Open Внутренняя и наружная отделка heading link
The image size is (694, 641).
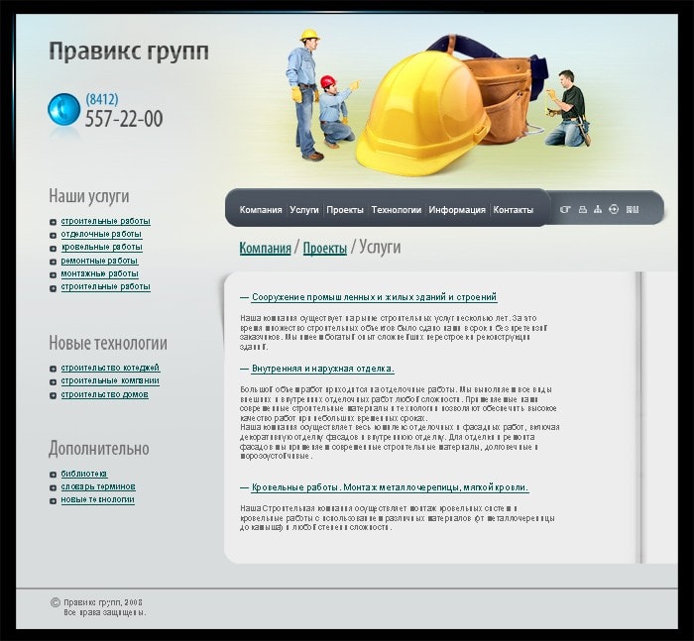pos(322,369)
